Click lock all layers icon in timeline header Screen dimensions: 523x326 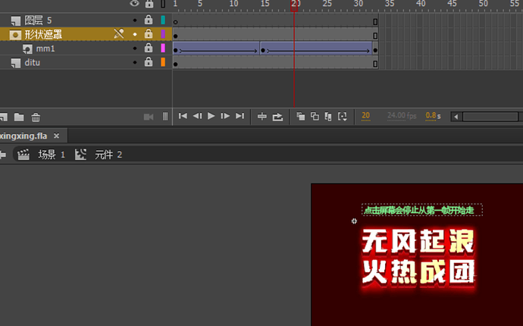(149, 4)
